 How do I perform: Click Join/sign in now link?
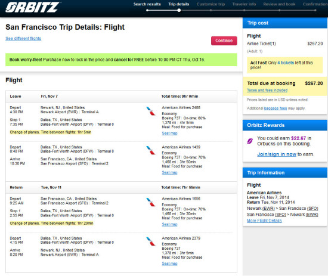coord(277,154)
